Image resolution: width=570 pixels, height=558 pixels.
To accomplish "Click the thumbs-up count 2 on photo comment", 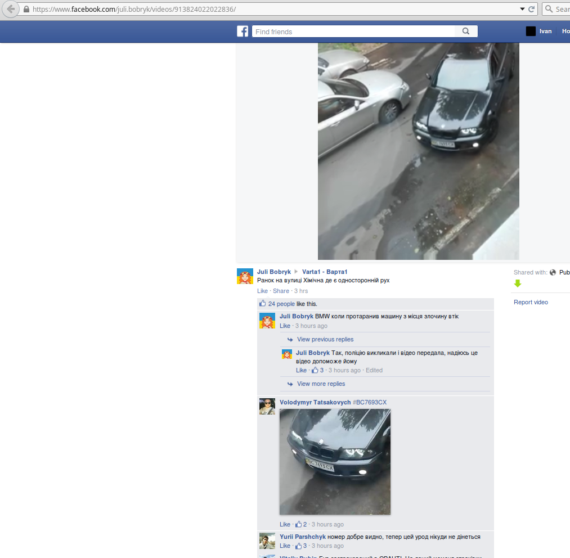I will 301,524.
